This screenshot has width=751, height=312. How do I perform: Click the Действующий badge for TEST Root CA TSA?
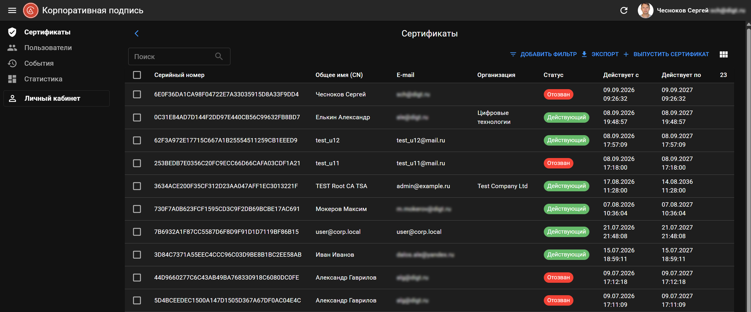566,186
